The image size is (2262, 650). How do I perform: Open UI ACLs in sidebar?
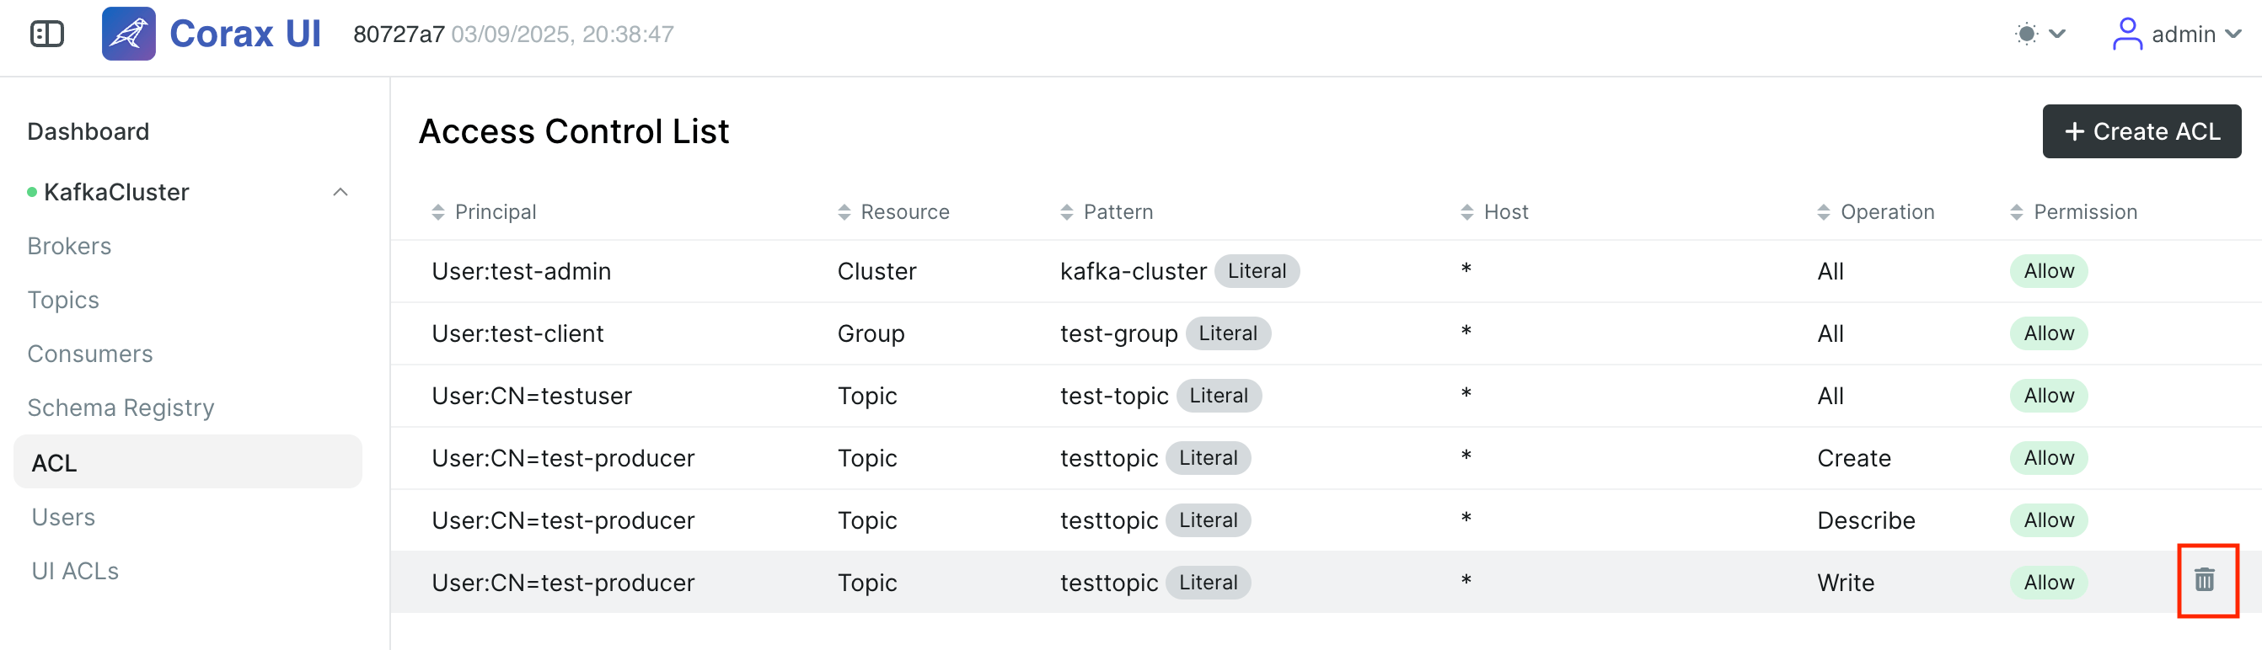pyautogui.click(x=76, y=571)
